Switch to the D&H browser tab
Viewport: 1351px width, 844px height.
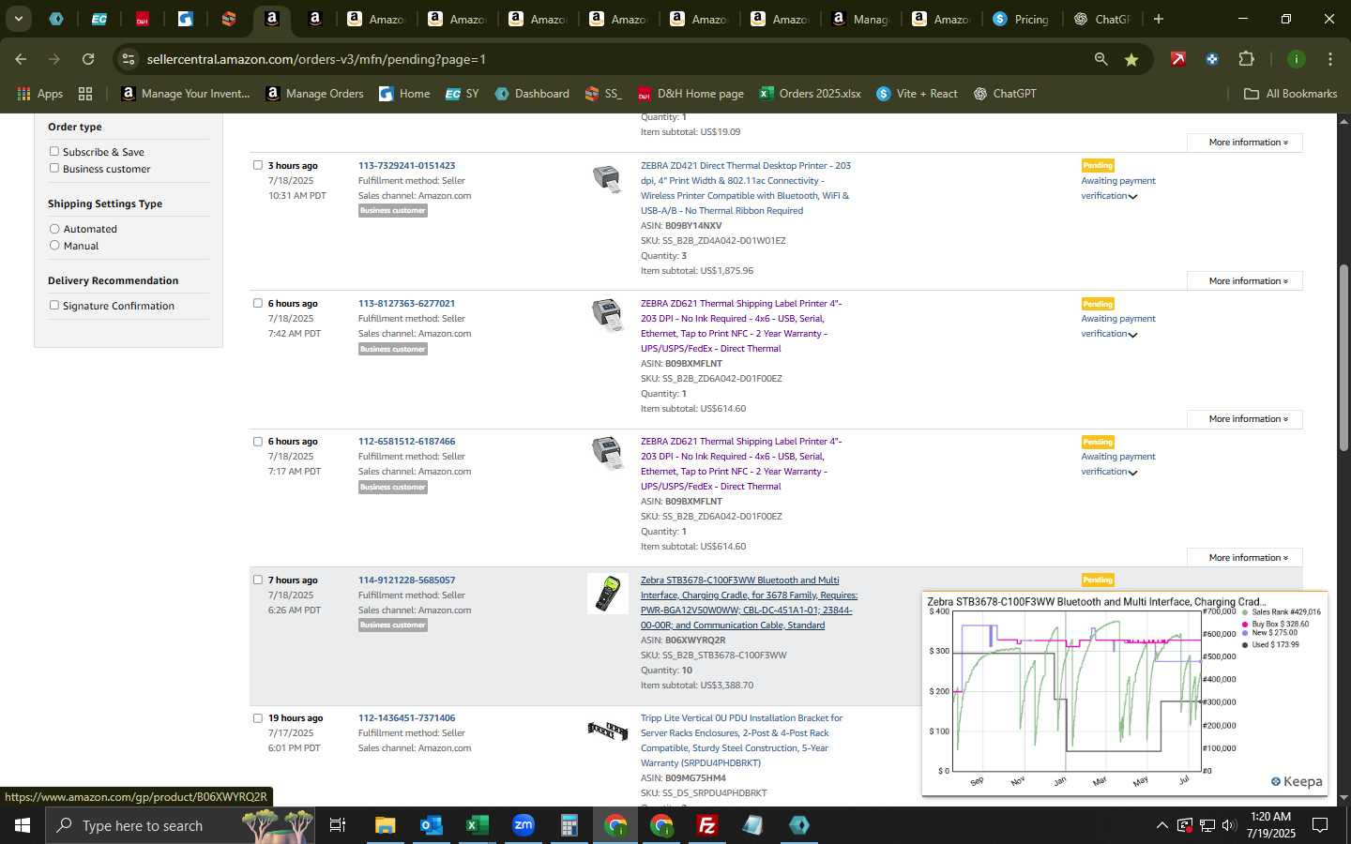pos(143,19)
